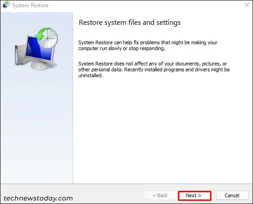Close the System Restore window
This screenshot has height=204, width=253.
247,5
